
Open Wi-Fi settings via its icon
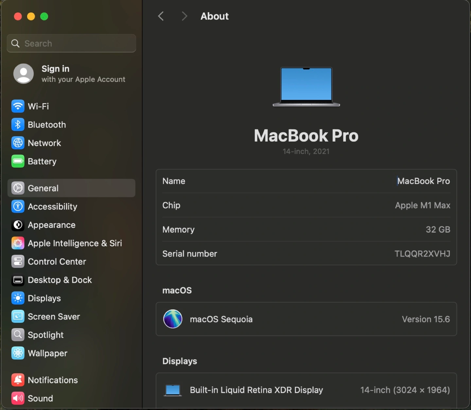click(18, 106)
